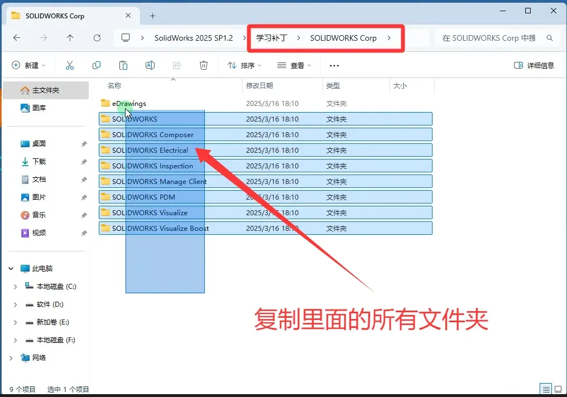Open the 查看 view dropdown
The width and height of the screenshot is (567, 397).
294,65
